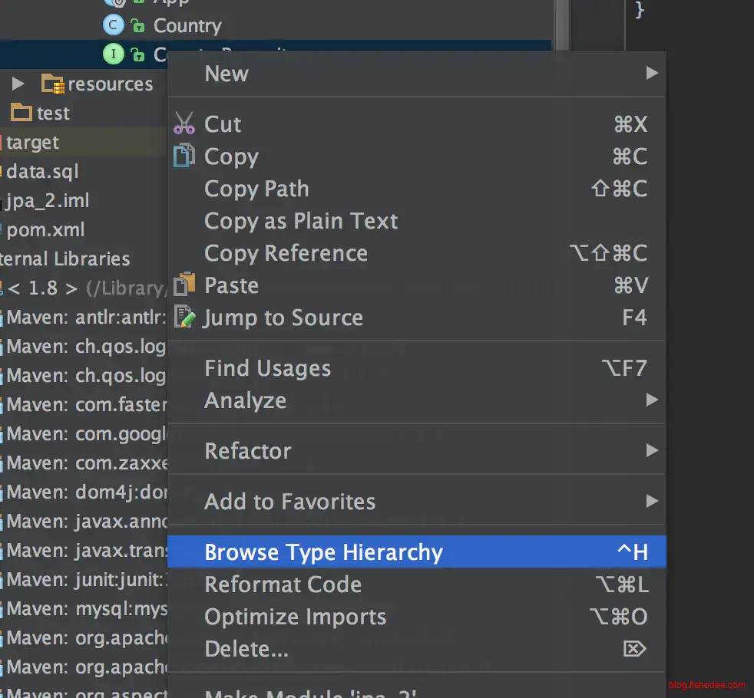
Task: Click the Paste clipboard icon
Action: point(184,285)
